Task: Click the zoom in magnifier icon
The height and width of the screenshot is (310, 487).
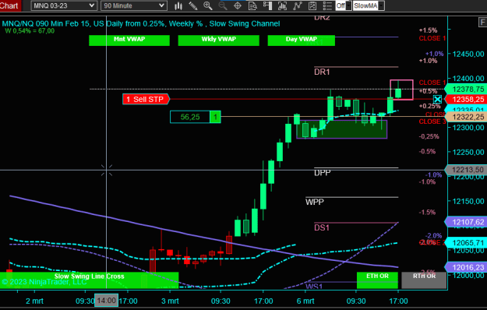Action: 208,5
